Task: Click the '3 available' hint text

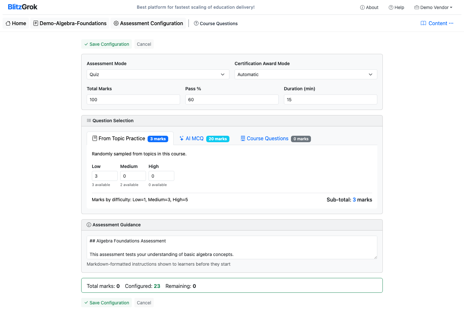Action: 101,185
